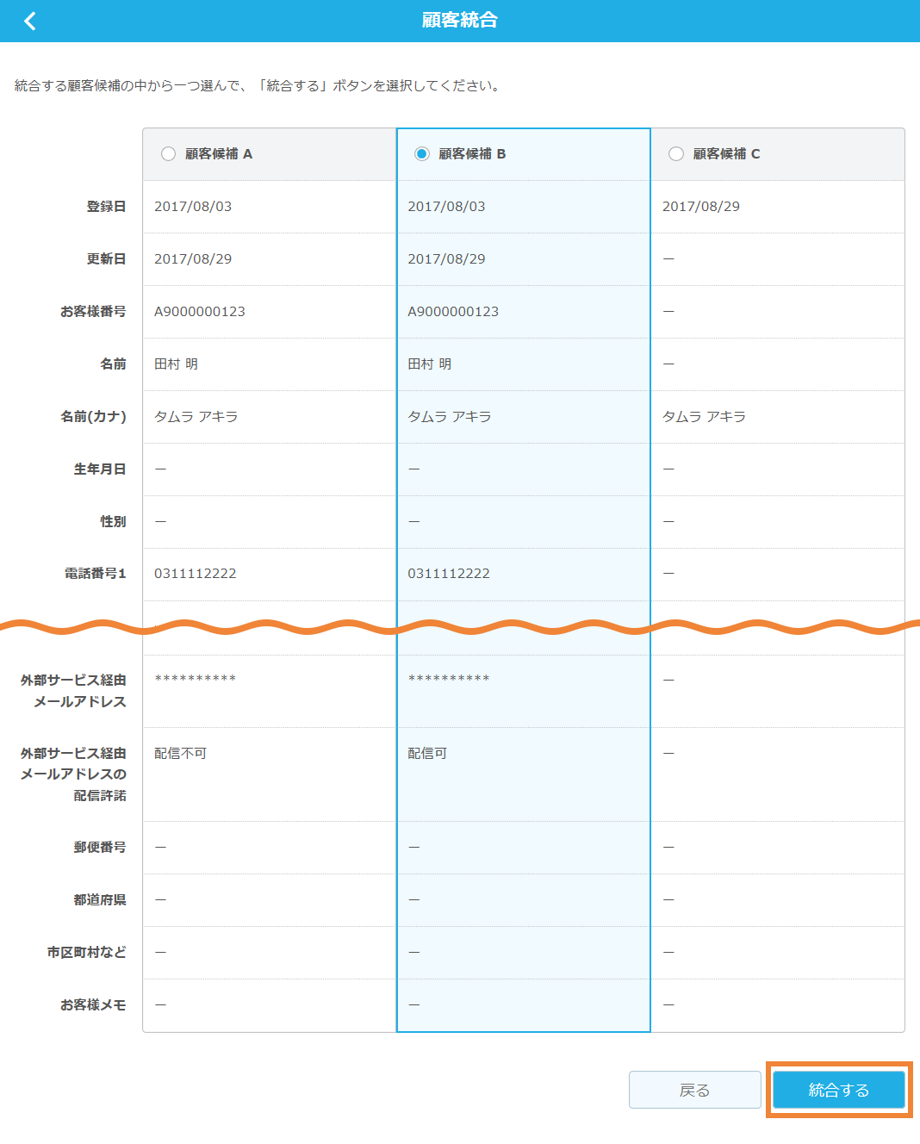The width and height of the screenshot is (920, 1144).
Task: Select the 顧客候補 B radio button
Action: (421, 153)
